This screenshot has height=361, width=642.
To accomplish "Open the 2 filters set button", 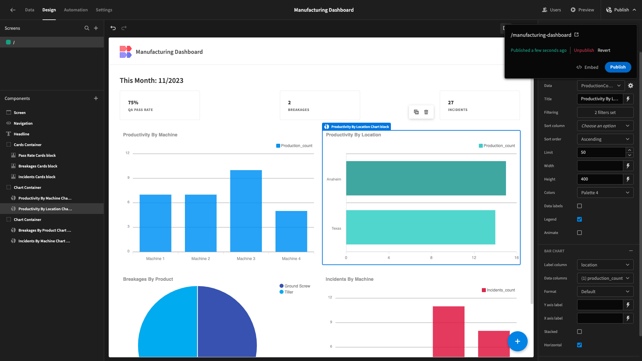I will point(605,112).
